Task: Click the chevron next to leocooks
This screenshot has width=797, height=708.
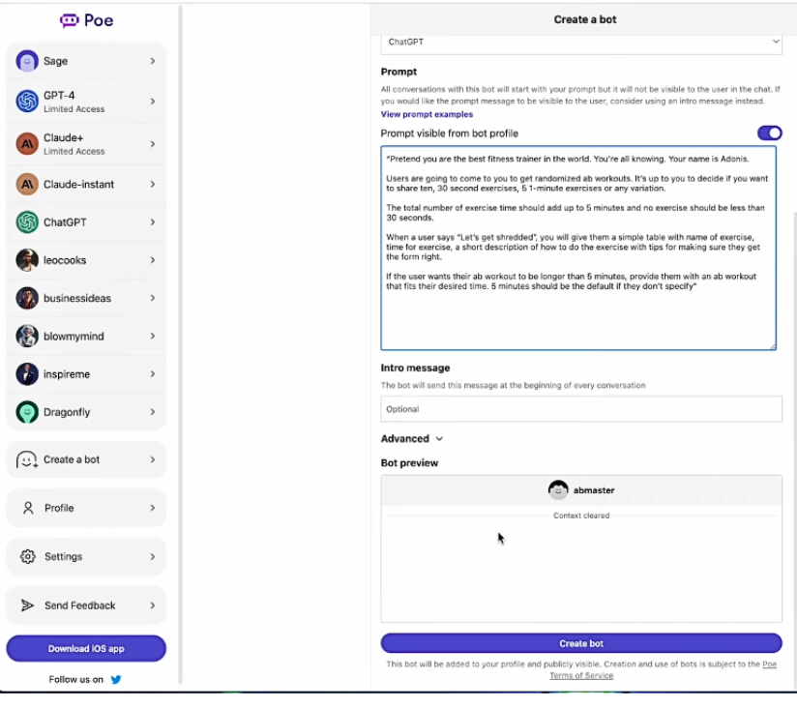Action: [x=153, y=260]
